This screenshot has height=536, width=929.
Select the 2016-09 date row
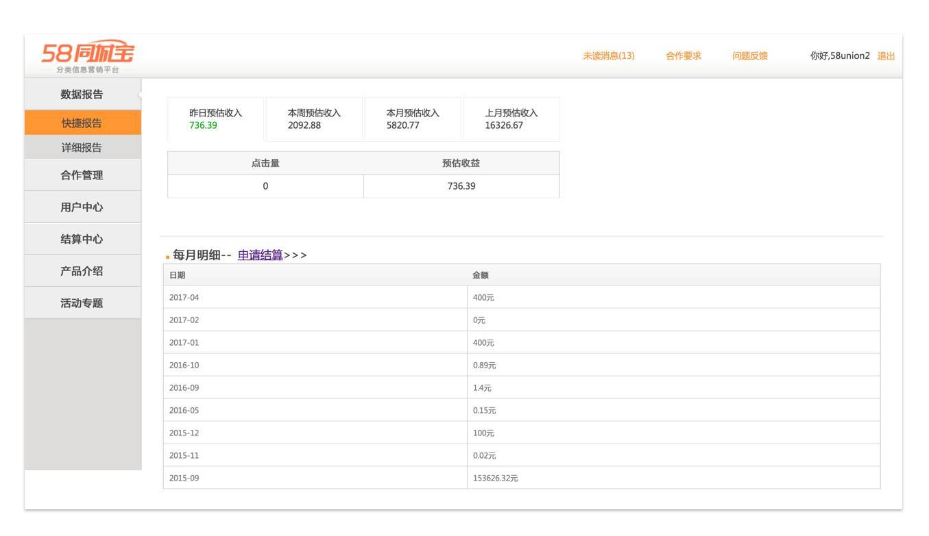click(x=521, y=388)
